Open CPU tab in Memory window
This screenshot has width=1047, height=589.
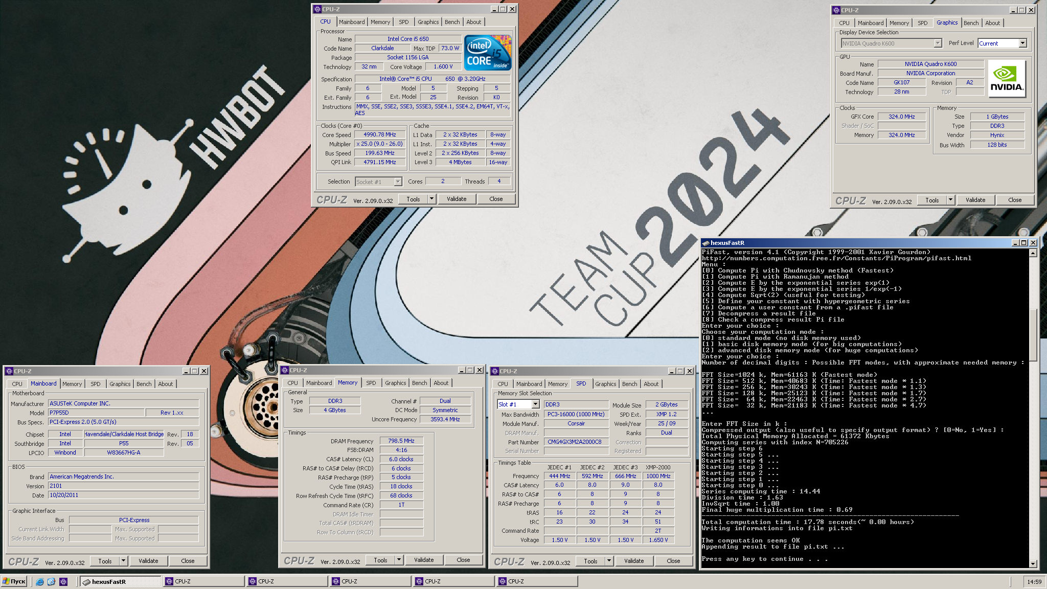(x=292, y=383)
